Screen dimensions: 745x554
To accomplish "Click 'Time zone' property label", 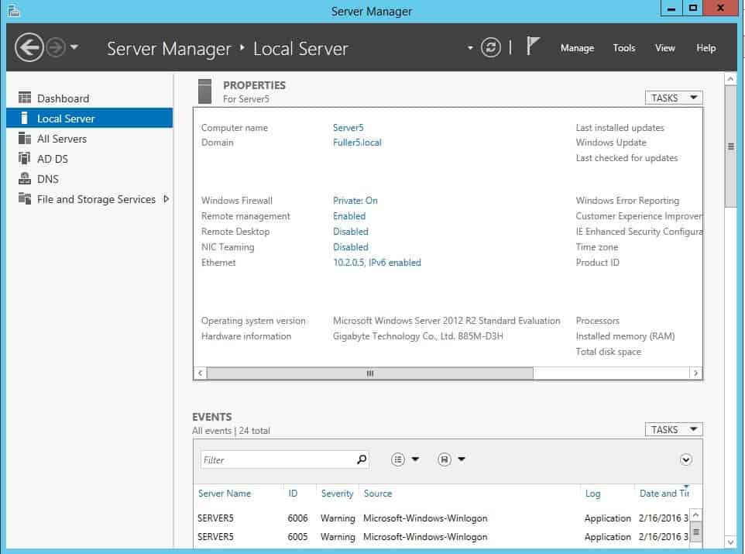I will [x=597, y=247].
